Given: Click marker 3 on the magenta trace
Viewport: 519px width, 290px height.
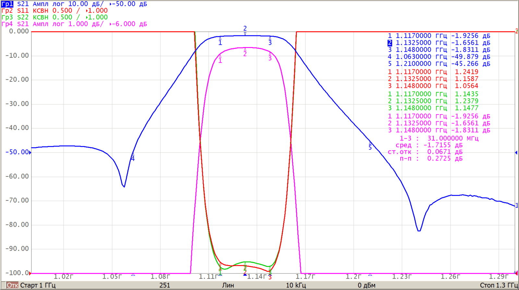Looking at the screenshot, I should (x=270, y=56).
